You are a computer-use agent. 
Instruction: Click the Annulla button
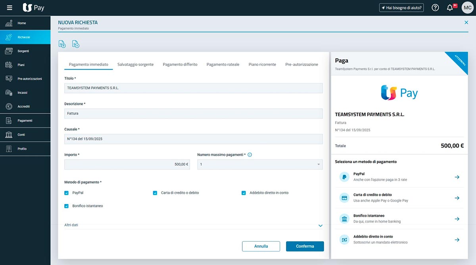pyautogui.click(x=261, y=246)
